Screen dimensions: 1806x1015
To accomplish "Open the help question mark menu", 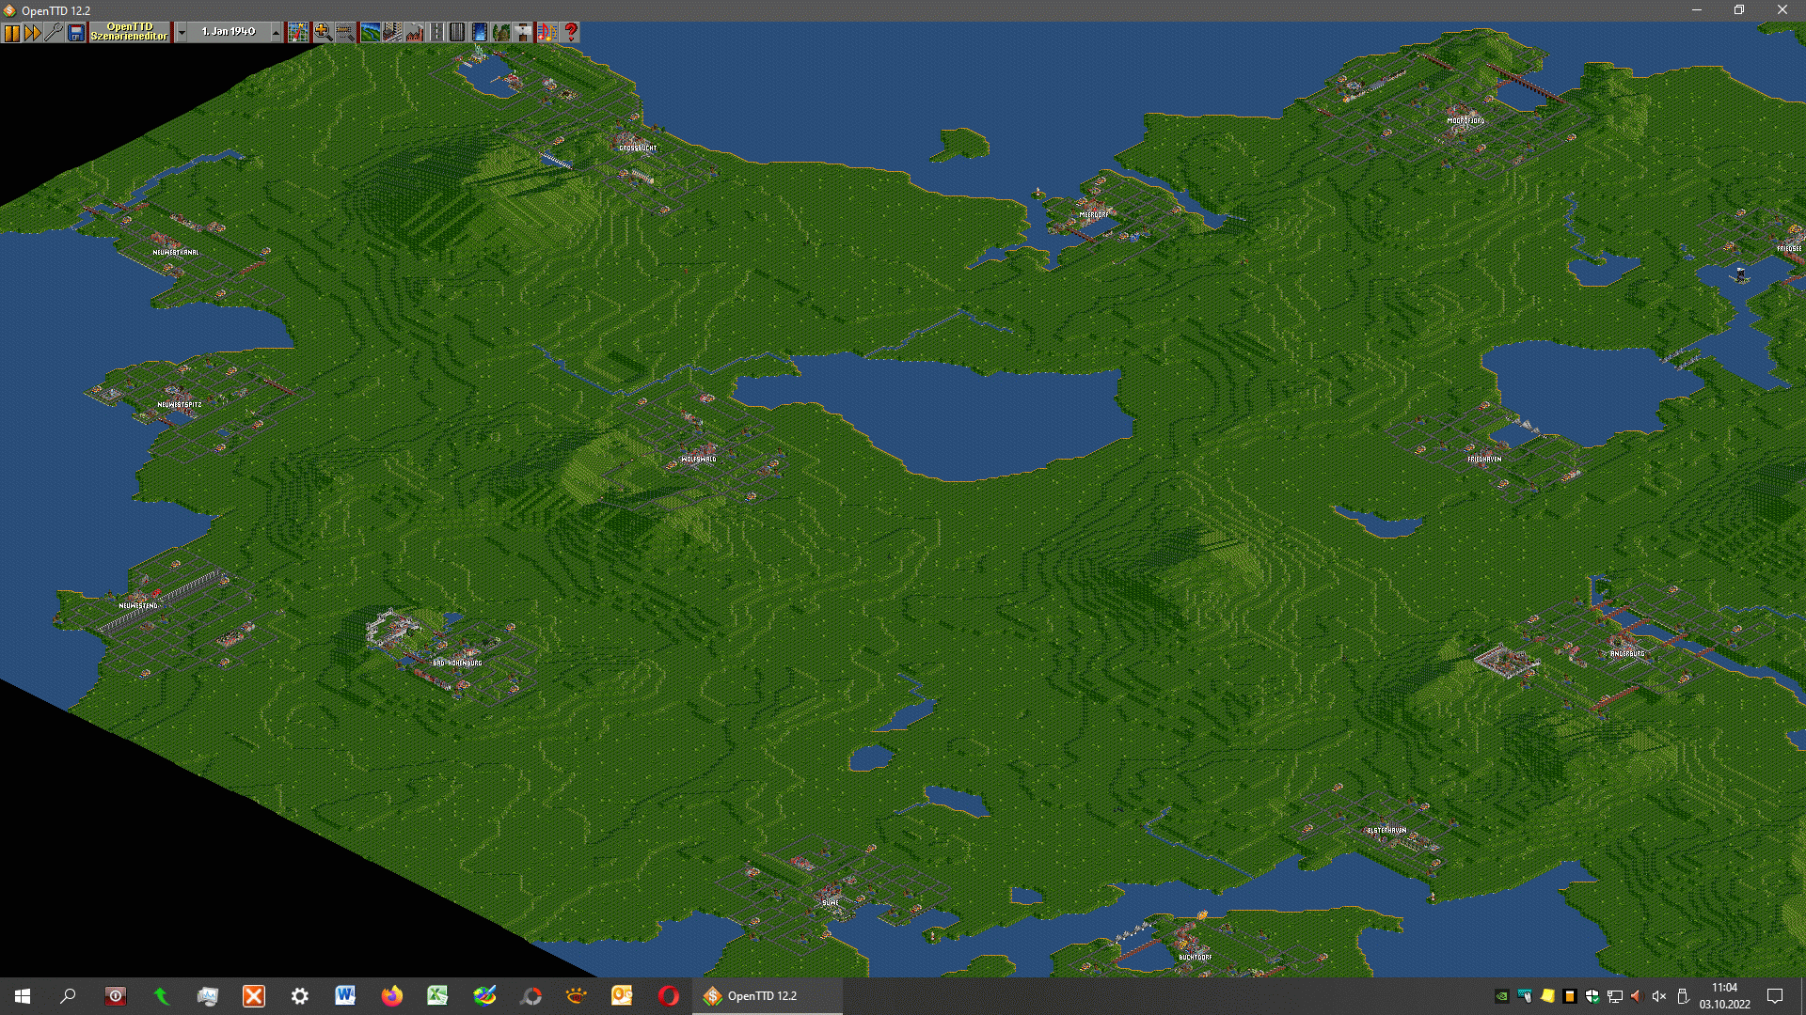I will tap(571, 33).
